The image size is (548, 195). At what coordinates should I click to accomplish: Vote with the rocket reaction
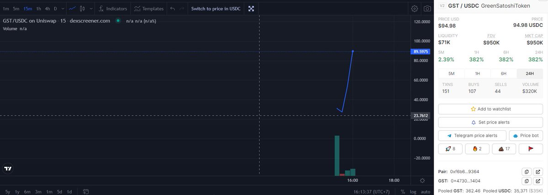(x=450, y=149)
